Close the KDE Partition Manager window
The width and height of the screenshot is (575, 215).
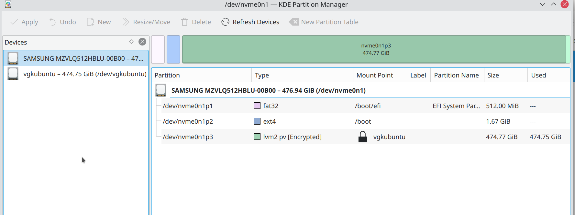pos(565,4)
